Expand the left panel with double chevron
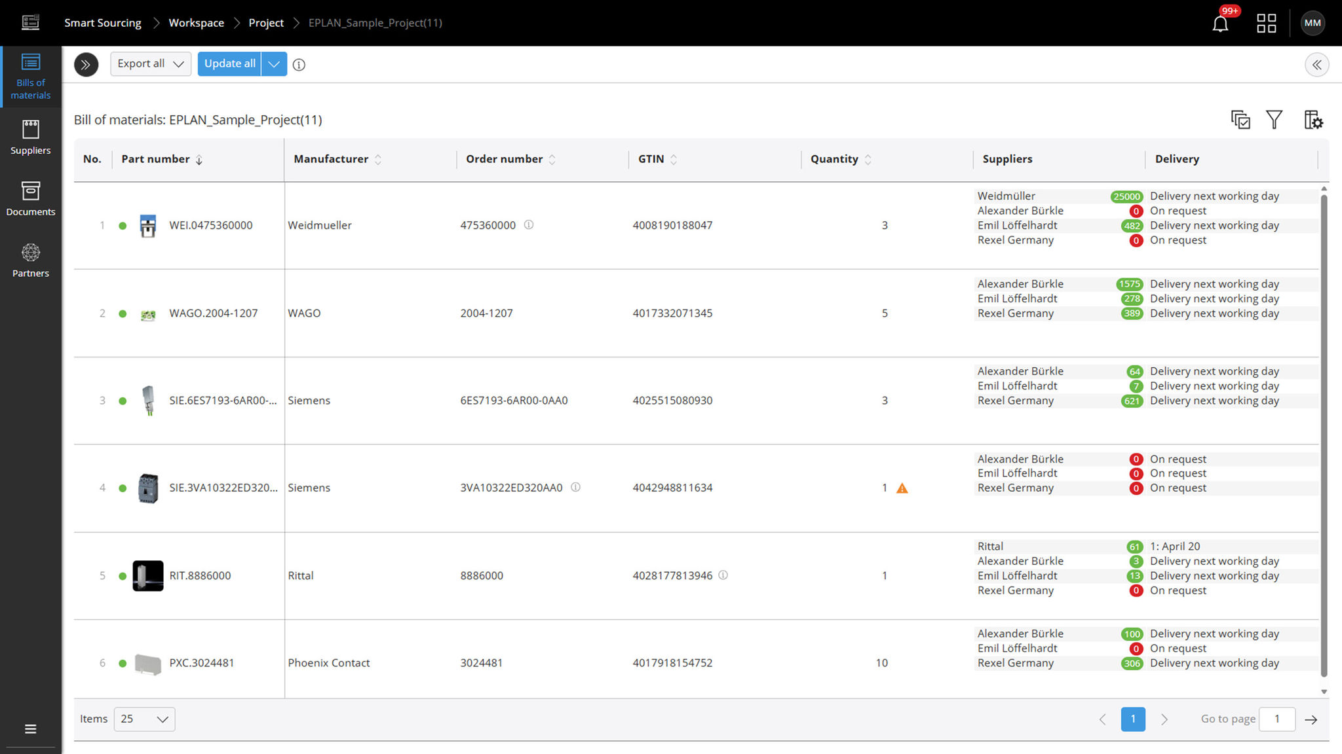This screenshot has height=754, width=1342. (x=86, y=64)
